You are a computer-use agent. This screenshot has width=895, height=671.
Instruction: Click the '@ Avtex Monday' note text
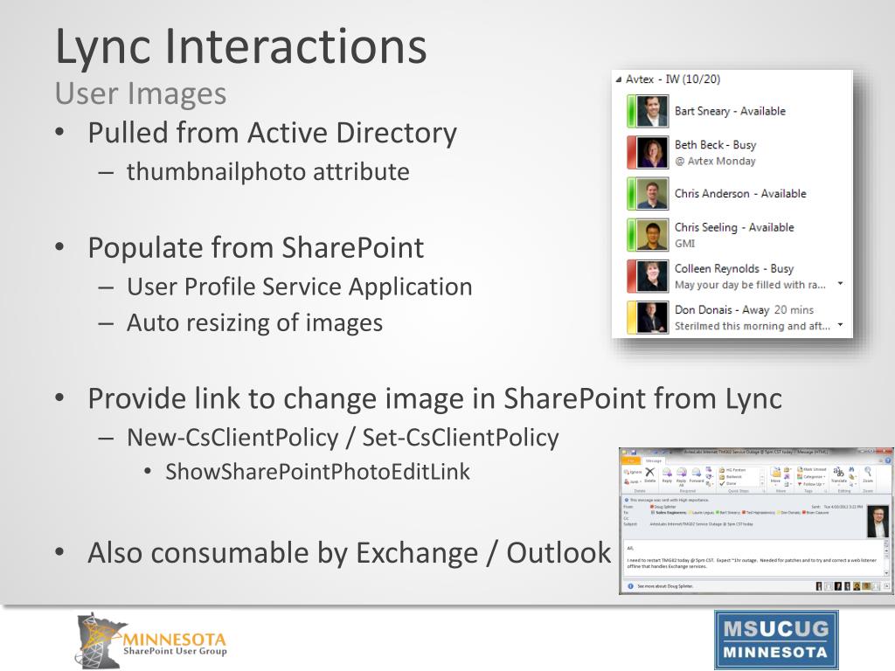pos(715,161)
